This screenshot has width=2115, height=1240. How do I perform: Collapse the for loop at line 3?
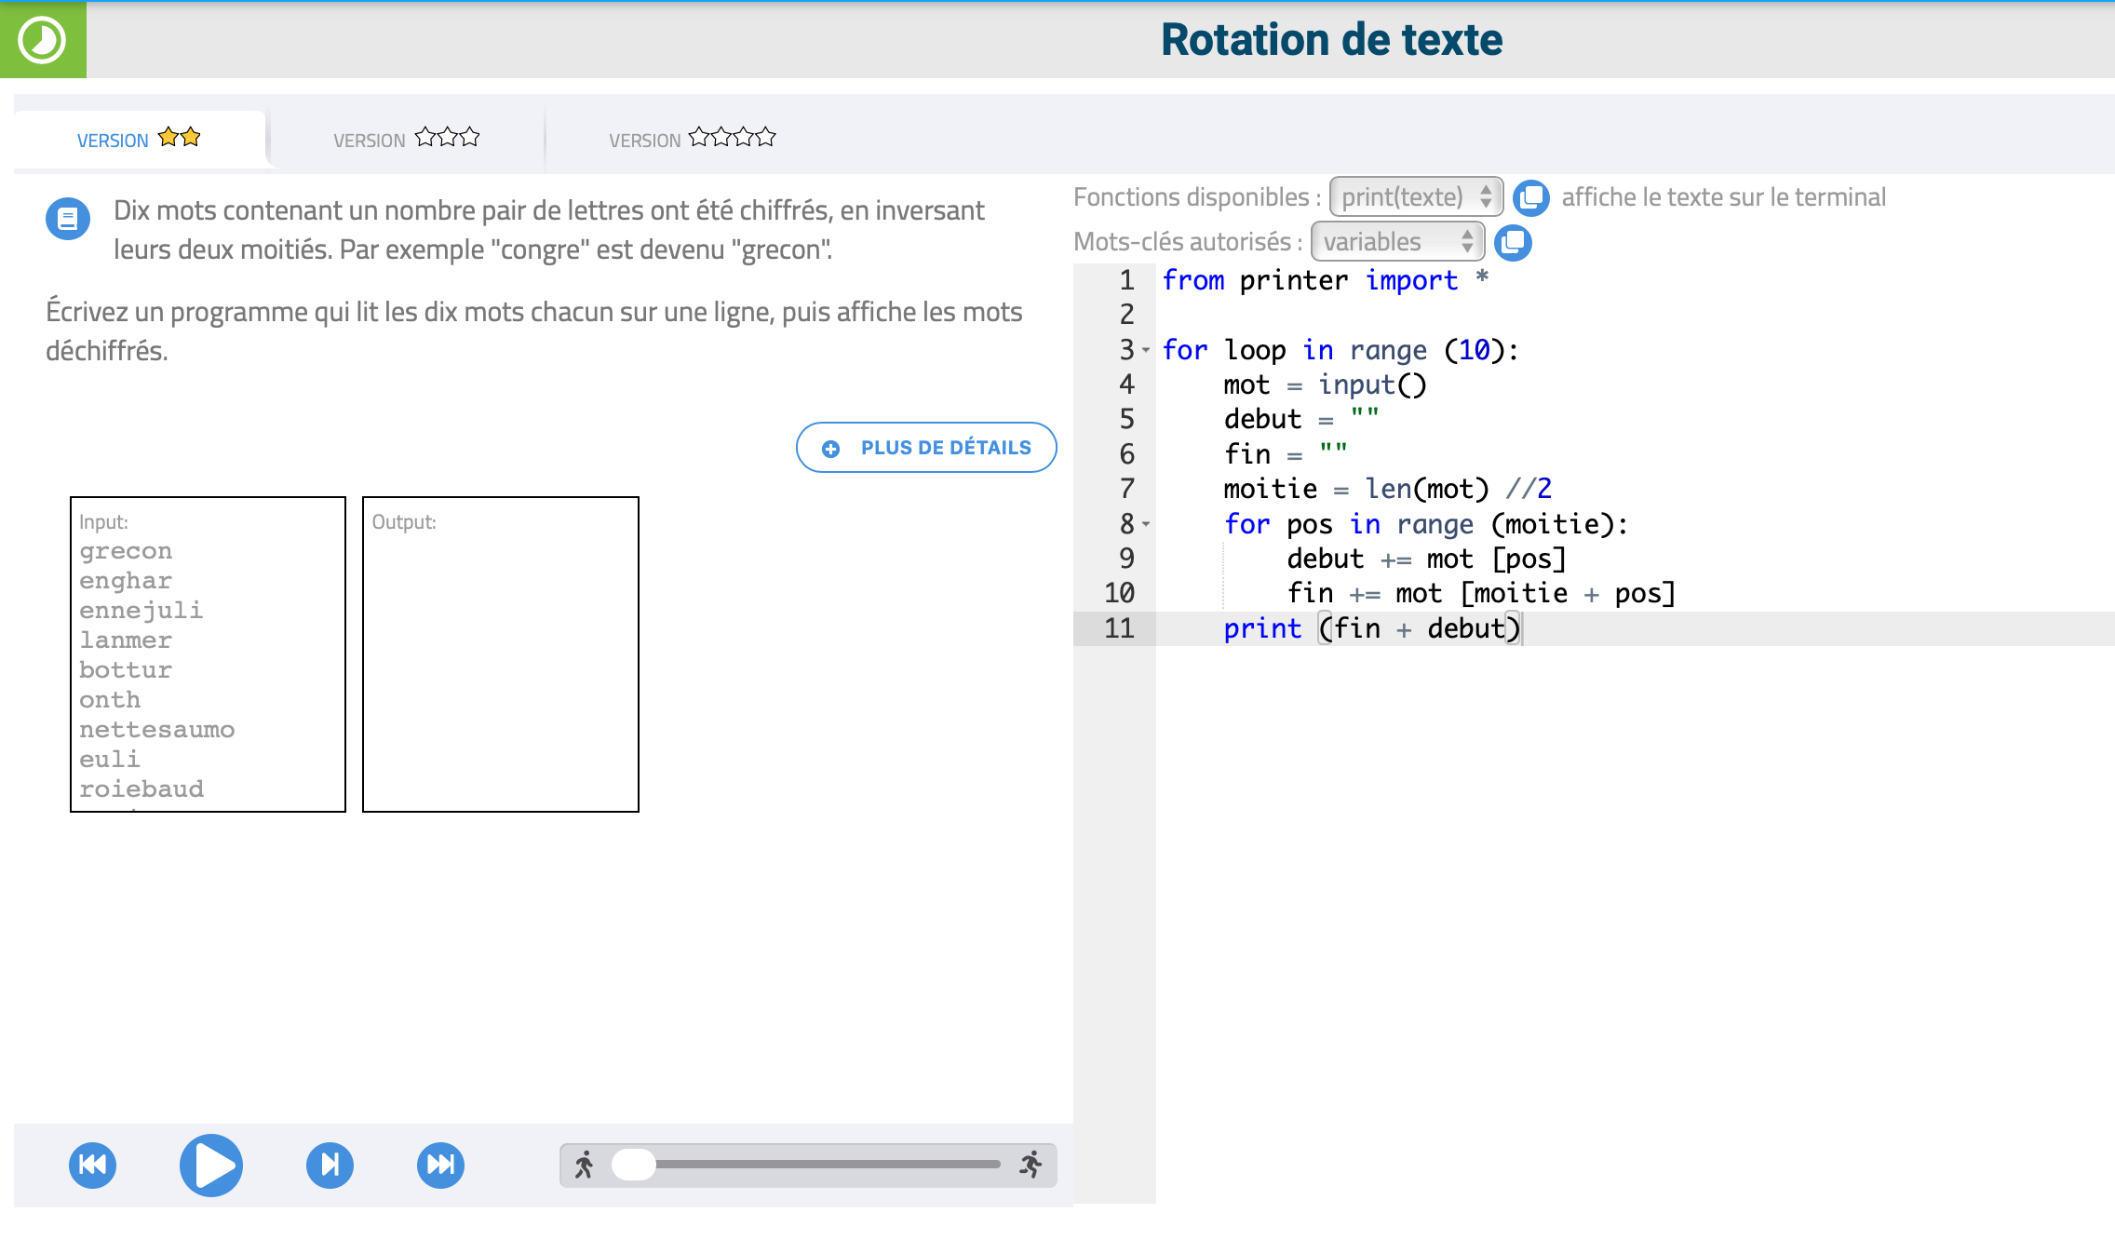pyautogui.click(x=1146, y=351)
